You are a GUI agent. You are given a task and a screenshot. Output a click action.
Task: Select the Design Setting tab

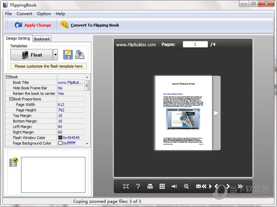(18, 38)
